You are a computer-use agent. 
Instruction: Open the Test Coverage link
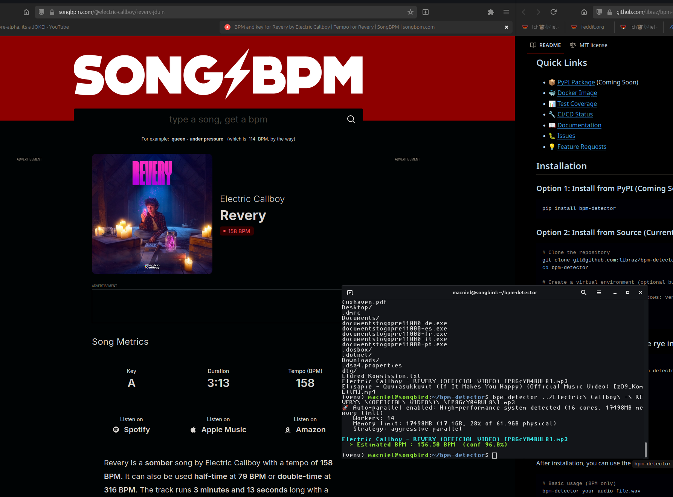coord(577,104)
